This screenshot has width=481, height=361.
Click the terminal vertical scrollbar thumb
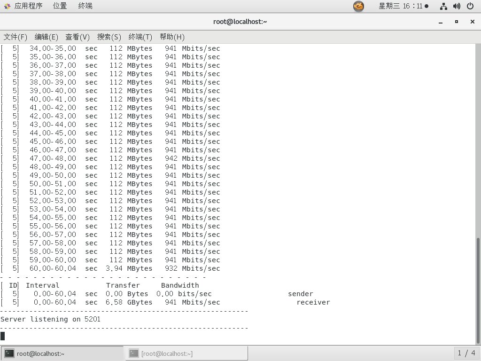pyautogui.click(x=478, y=290)
